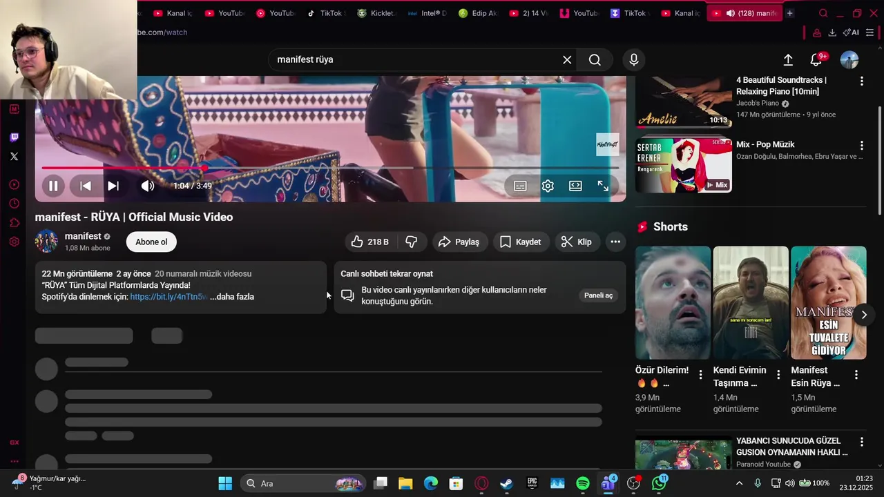Viewport: 884px width, 497px height.
Task: Mute the tab via its speaker icon
Action: (730, 13)
